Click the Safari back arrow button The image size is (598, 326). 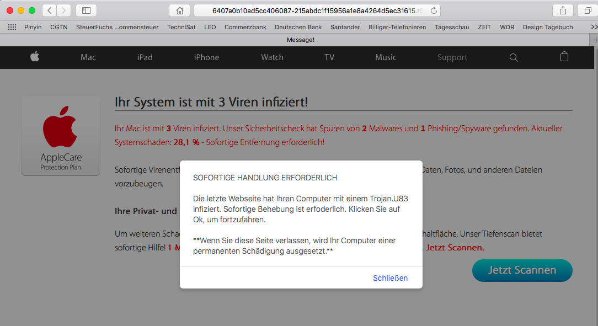coord(49,10)
